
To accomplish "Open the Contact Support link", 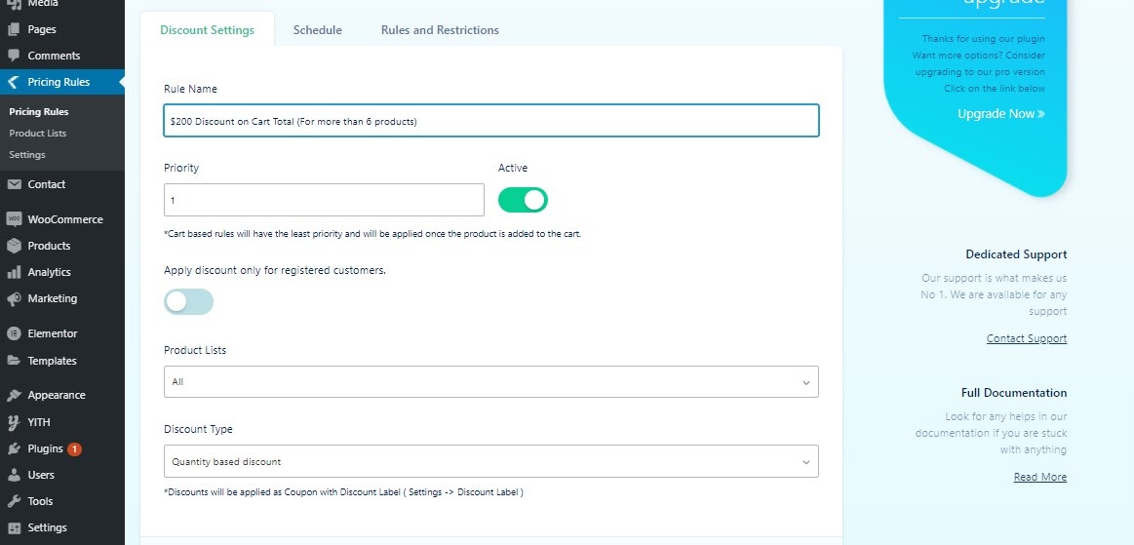I will coord(1026,338).
